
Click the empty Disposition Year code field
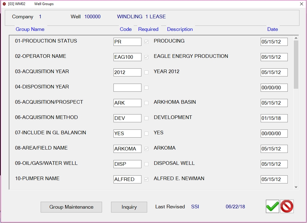[127, 88]
